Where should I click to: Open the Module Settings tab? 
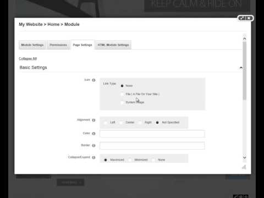(32, 45)
